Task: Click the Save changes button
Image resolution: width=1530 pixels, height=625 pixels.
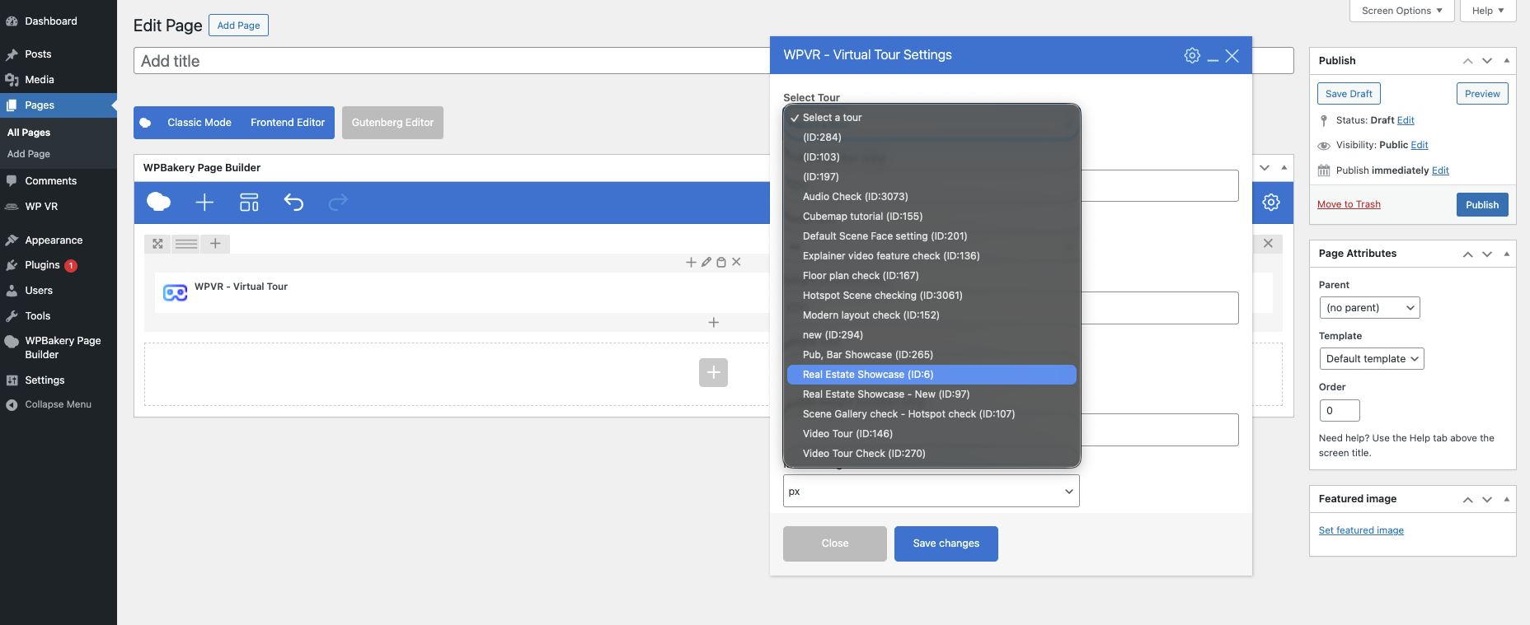Action: (x=946, y=543)
